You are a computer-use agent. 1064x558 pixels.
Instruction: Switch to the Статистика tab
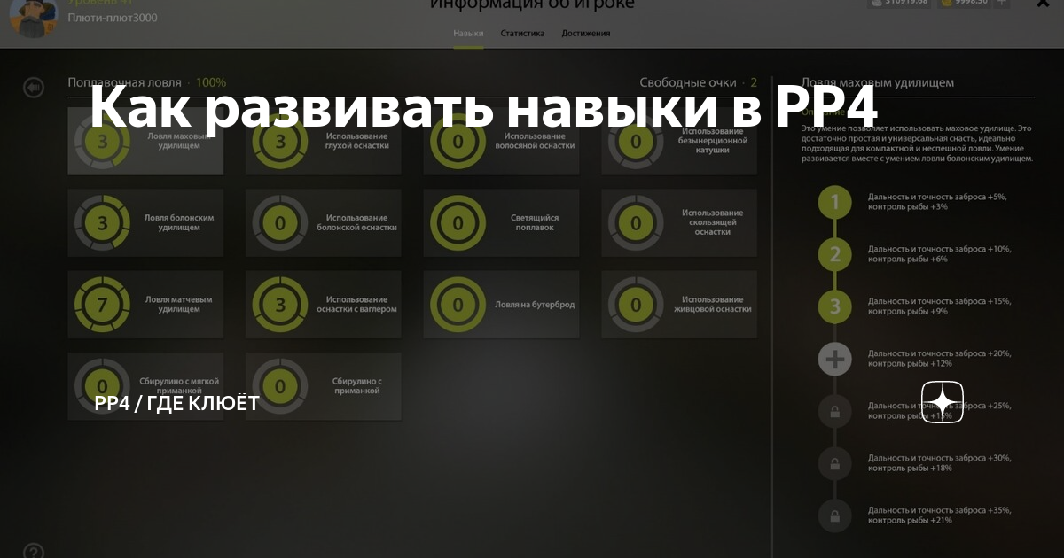coord(522,34)
